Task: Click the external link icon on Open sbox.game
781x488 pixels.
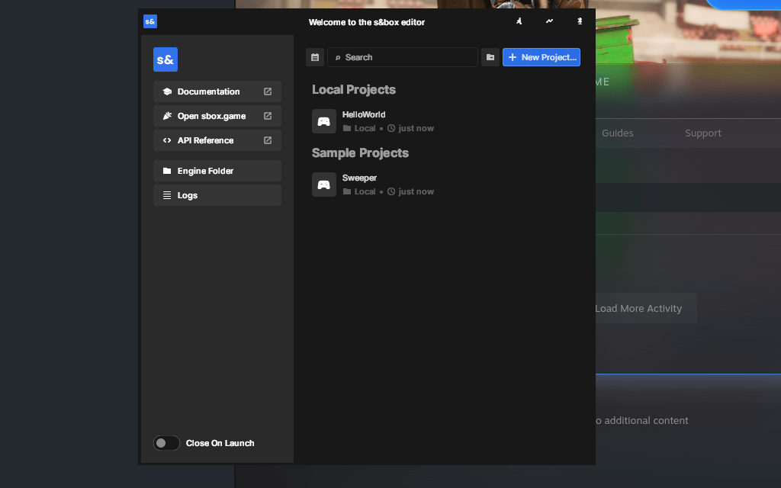Action: pyautogui.click(x=268, y=116)
